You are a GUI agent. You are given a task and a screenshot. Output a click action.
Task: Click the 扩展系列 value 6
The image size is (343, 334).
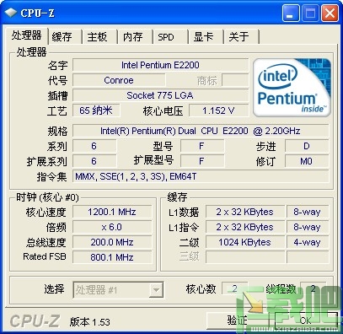click(94, 161)
